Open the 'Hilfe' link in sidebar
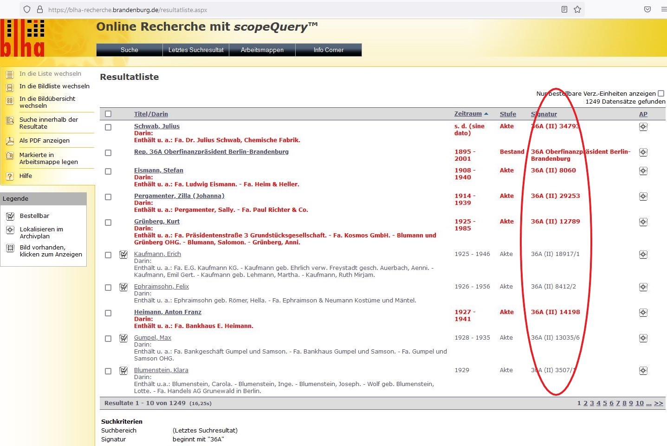 pos(26,176)
